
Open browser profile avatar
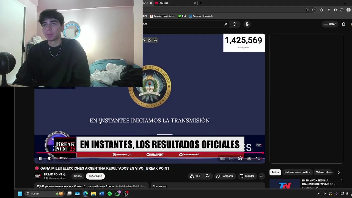[x=349, y=10]
